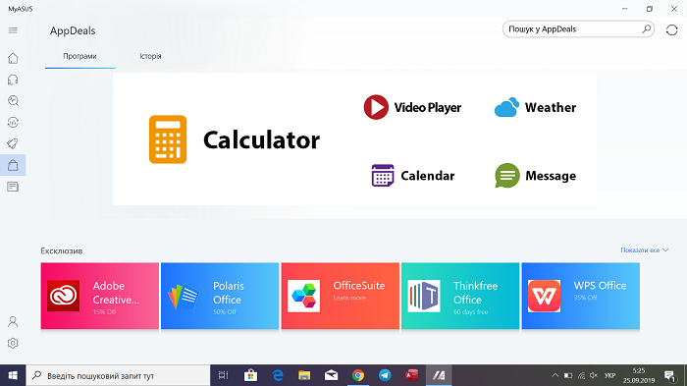Click the Calculator app icon in banner

pyautogui.click(x=168, y=139)
